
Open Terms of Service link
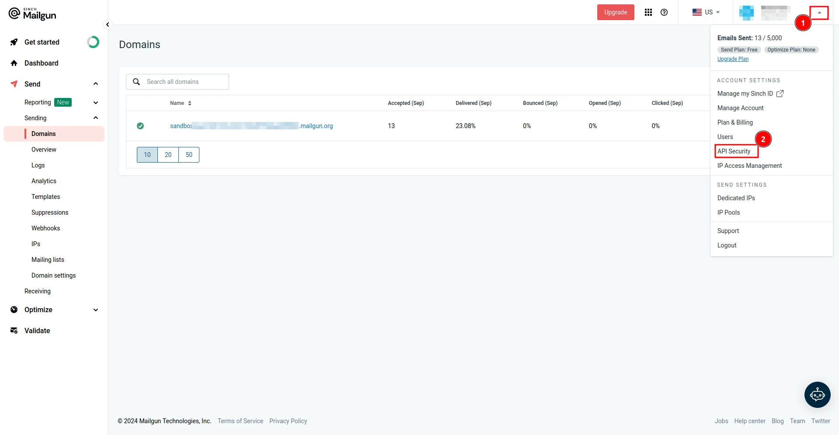[240, 421]
